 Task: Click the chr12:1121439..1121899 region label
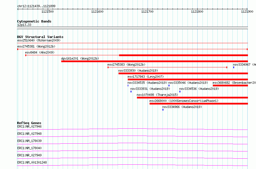pyautogui.click(x=37, y=6)
